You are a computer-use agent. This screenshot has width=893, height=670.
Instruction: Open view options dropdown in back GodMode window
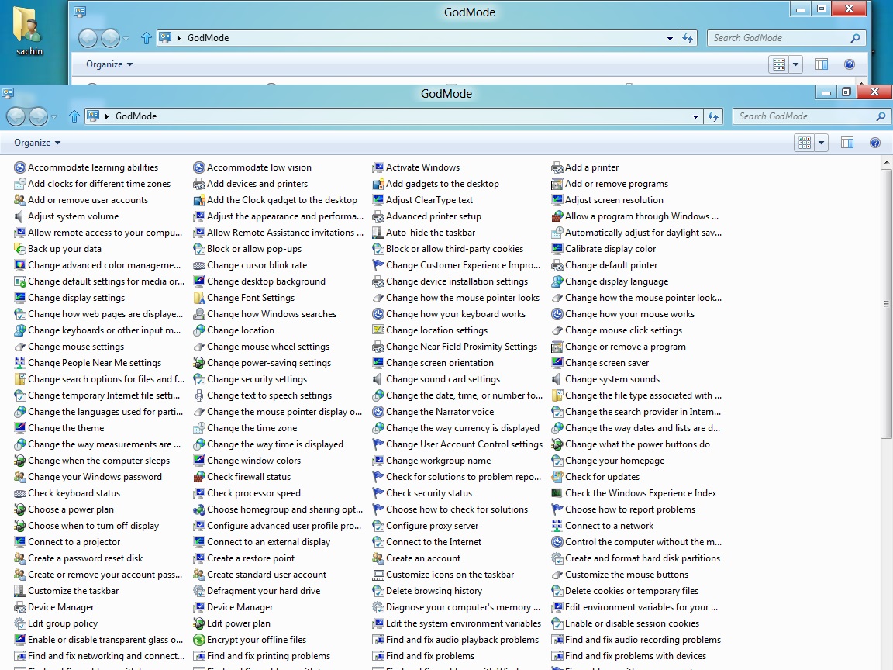pos(795,64)
